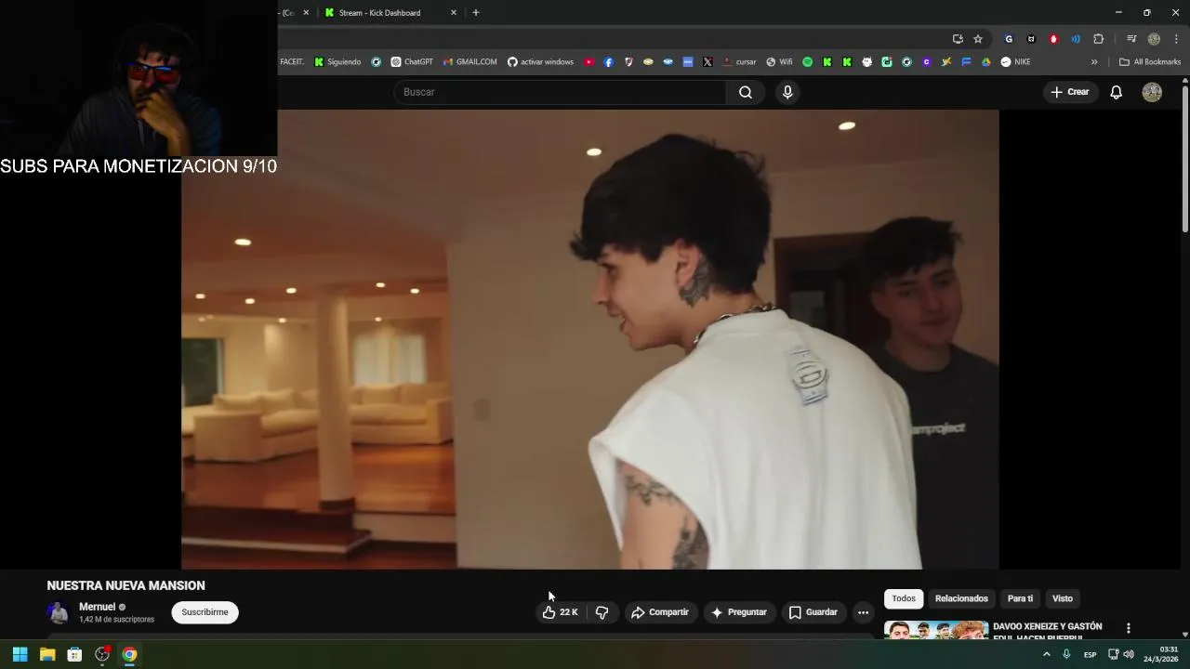Select the Relacionados filter chip
Image resolution: width=1190 pixels, height=669 pixels.
coord(961,598)
